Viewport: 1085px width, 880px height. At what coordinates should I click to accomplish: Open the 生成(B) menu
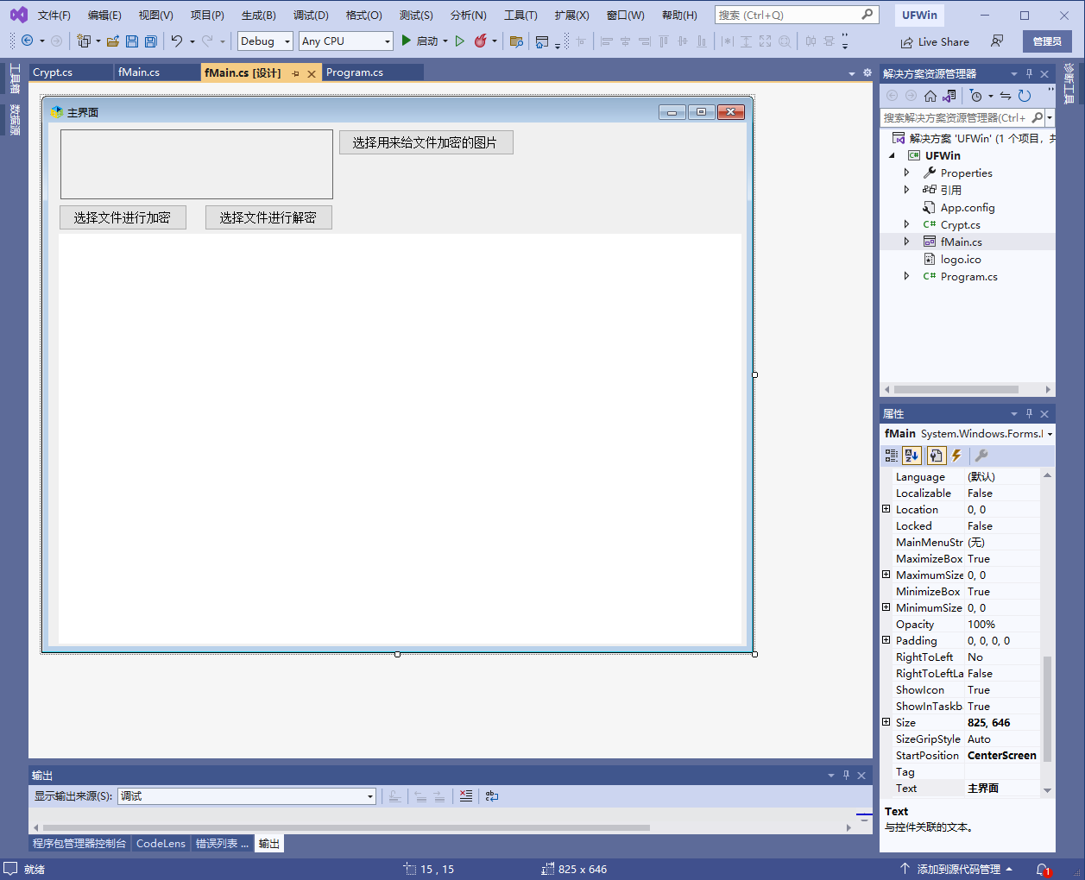pyautogui.click(x=259, y=15)
